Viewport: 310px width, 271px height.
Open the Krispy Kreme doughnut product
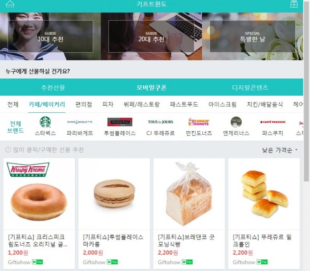click(39, 214)
